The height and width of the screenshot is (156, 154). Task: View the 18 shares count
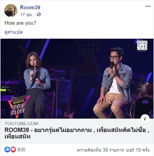[x=138, y=150]
